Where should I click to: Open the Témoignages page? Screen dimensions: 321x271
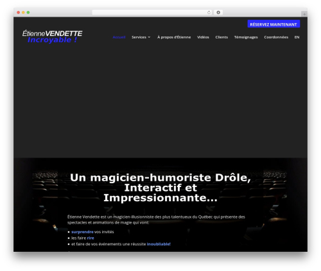[x=246, y=37]
